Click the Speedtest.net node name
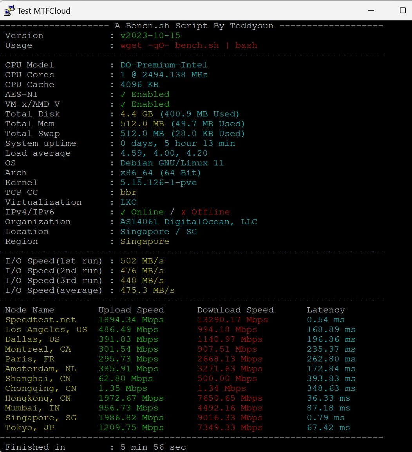Screen dimensions: 412x452 coord(40,319)
